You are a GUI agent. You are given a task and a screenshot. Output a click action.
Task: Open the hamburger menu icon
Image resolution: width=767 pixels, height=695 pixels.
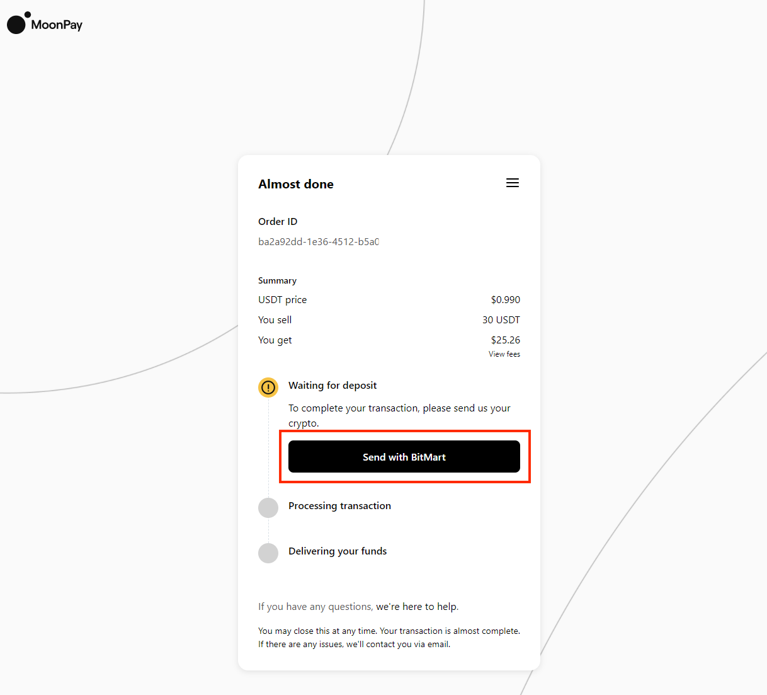point(513,183)
